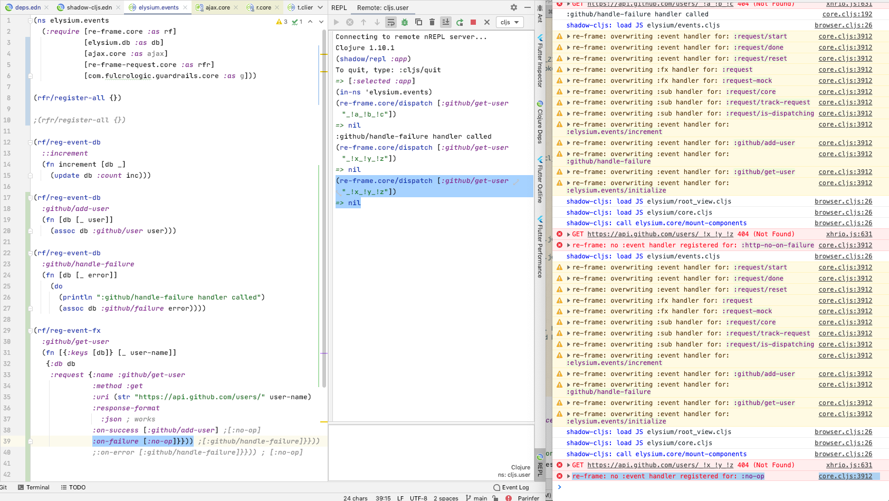Open REPL tool window settings gear
889x501 pixels.
point(514,7)
